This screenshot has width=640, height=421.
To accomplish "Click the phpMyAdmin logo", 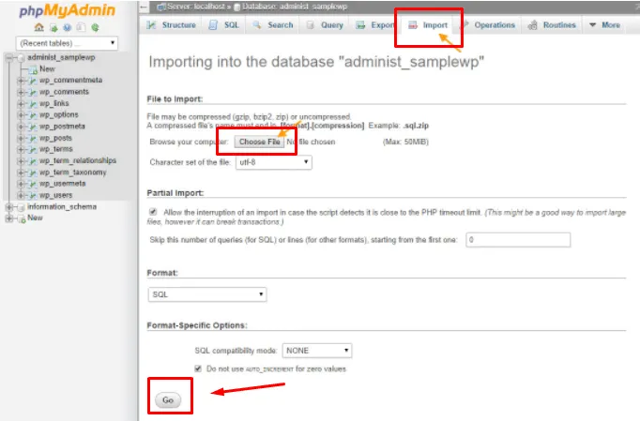I will [66, 11].
